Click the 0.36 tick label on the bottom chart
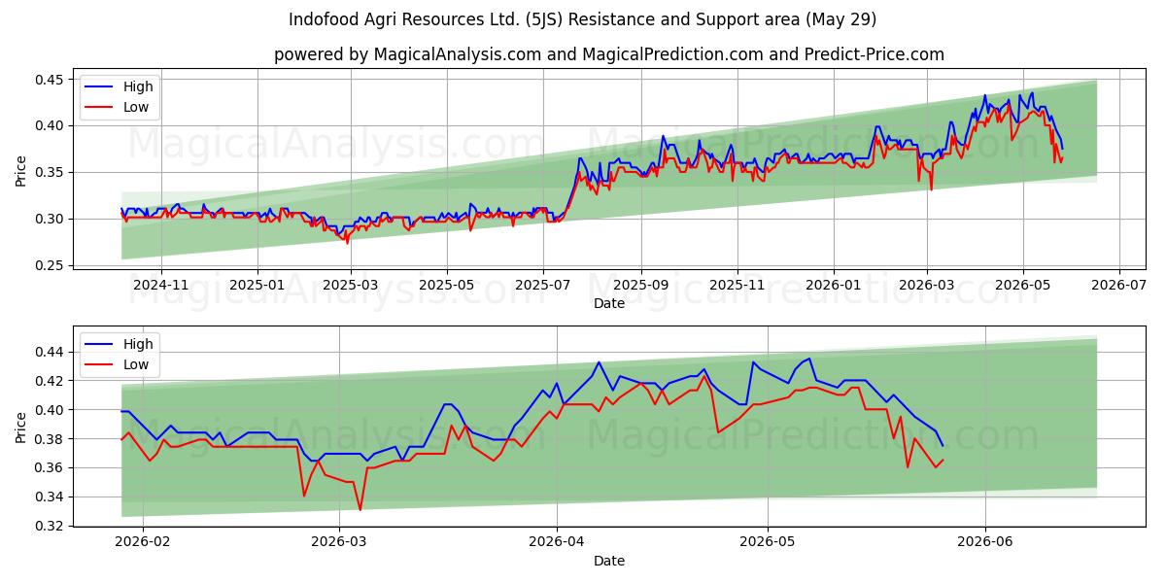The image size is (1166, 583). click(51, 468)
